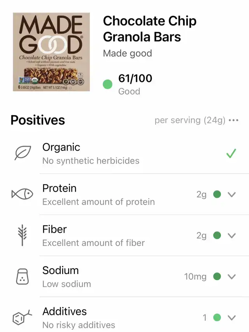Tap the Fiber wheat icon
Image resolution: width=249 pixels, height=332 pixels.
click(x=22, y=235)
